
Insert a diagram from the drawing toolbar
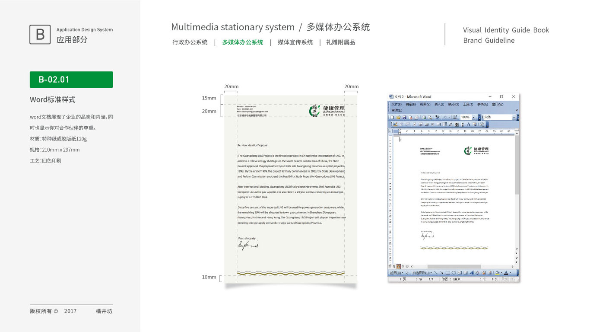click(478, 273)
